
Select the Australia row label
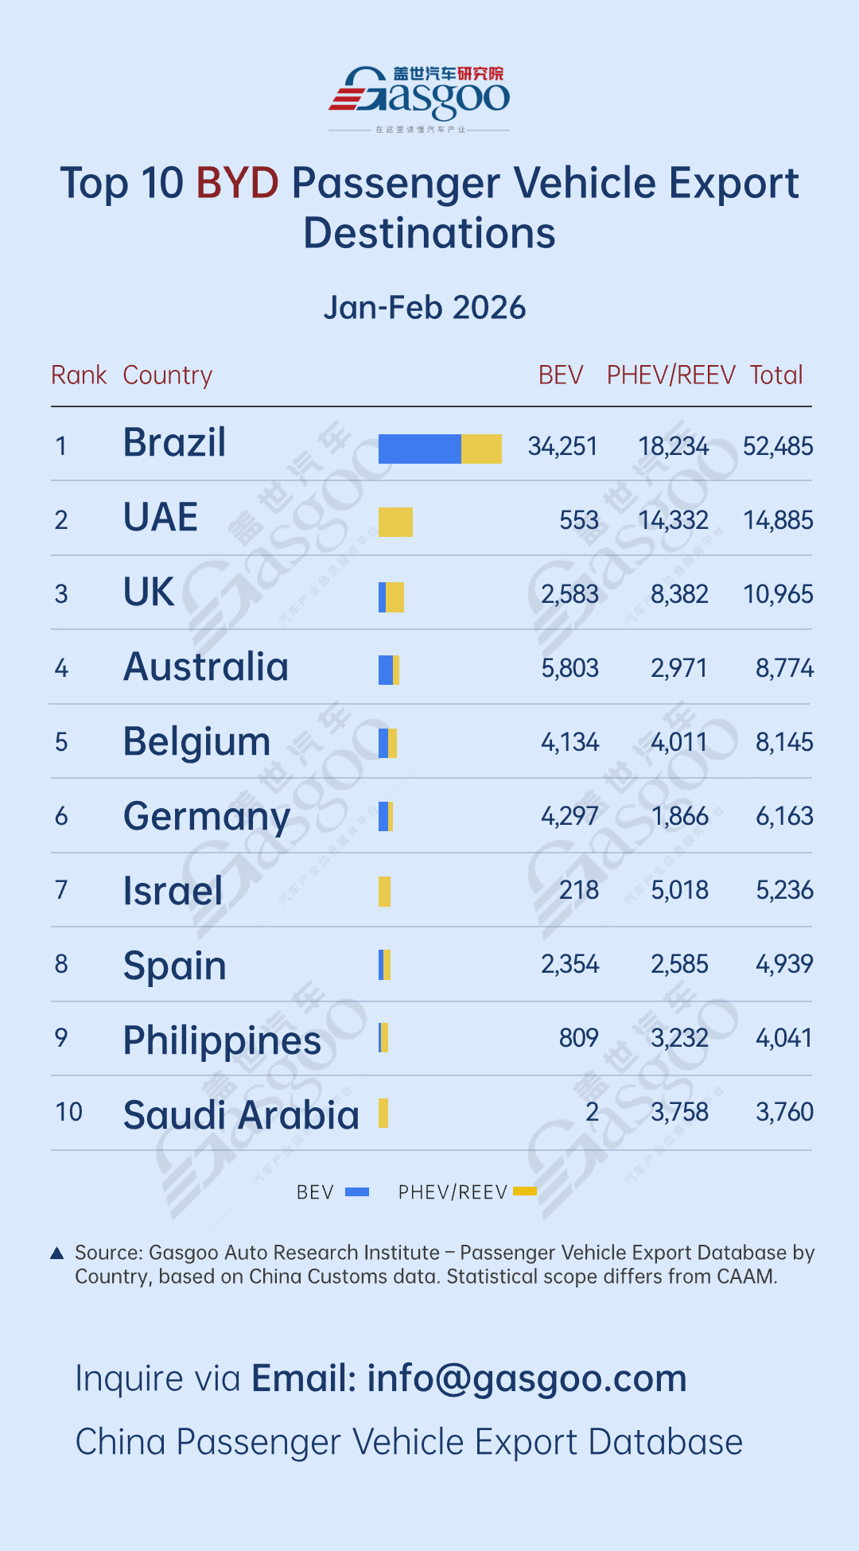coord(206,667)
